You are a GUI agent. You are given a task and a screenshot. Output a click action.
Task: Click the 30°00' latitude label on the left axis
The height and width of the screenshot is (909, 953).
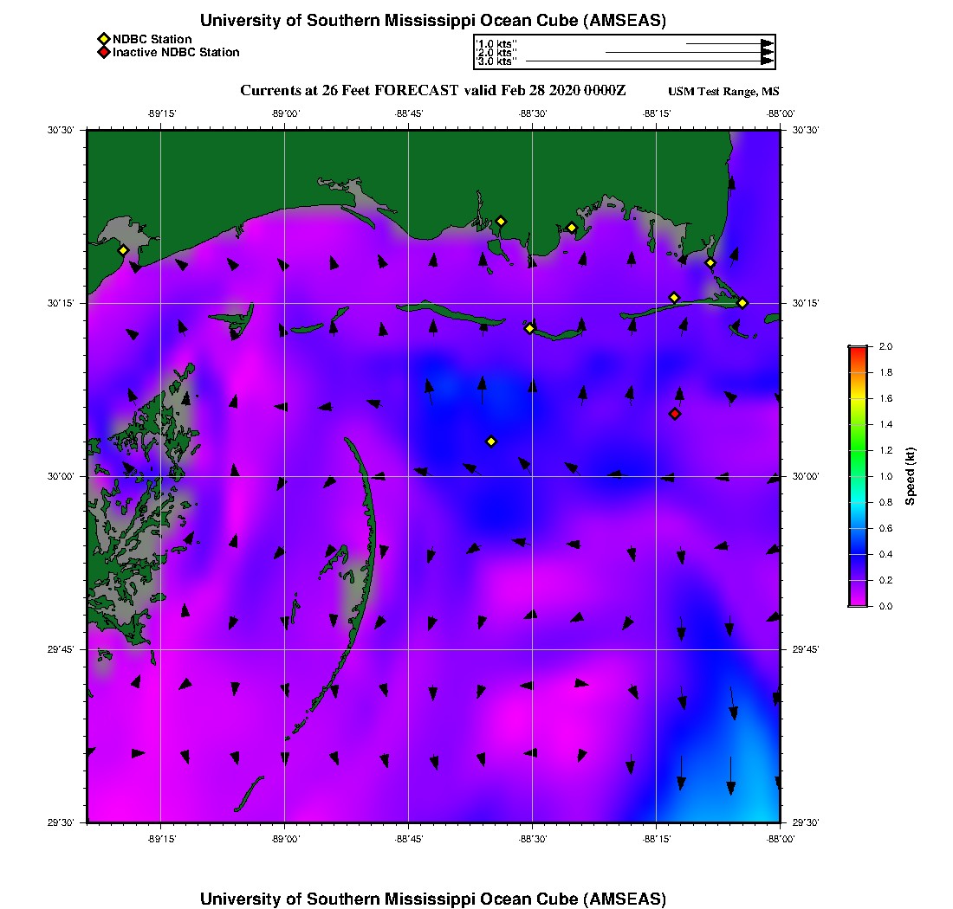tap(62, 476)
